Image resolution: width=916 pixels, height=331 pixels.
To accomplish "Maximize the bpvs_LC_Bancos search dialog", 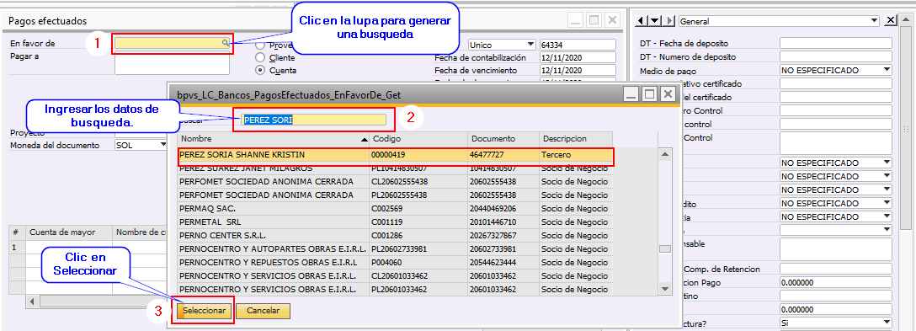I will (x=649, y=94).
